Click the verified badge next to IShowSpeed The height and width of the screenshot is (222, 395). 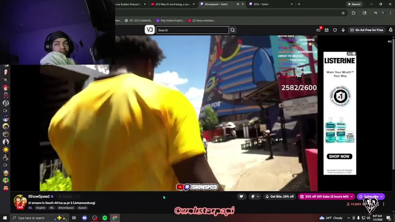click(52, 196)
